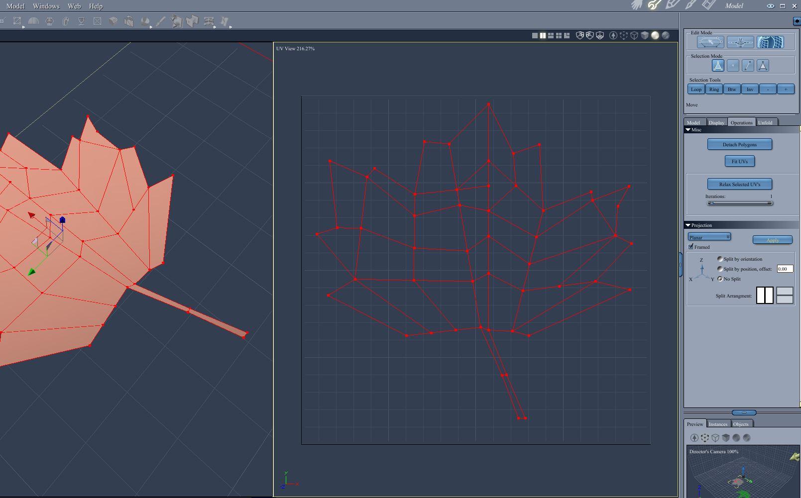
Task: Select the Operations tab
Action: tap(742, 122)
